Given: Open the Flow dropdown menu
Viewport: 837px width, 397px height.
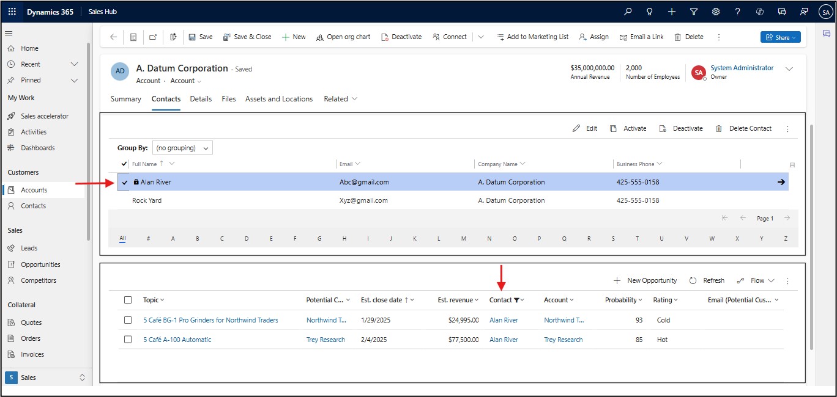Looking at the screenshot, I should click(756, 280).
